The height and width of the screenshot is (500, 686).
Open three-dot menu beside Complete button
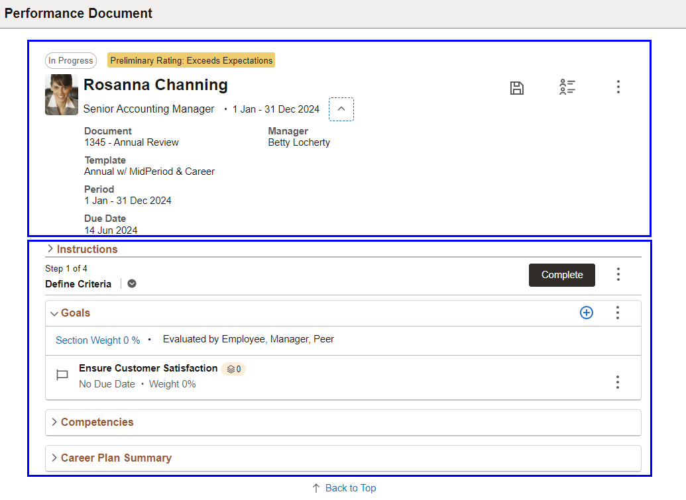(x=618, y=274)
